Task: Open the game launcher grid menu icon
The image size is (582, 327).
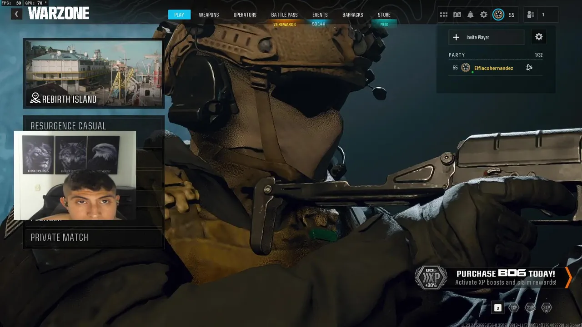Action: pos(444,15)
